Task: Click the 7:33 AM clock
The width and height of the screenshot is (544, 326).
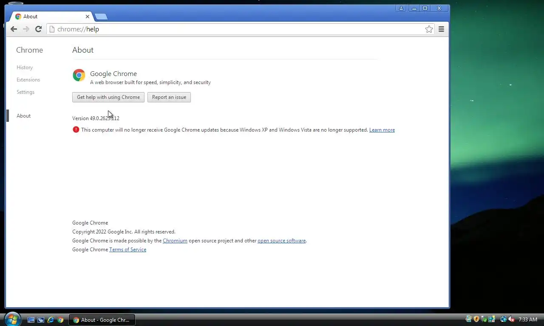Action: 528,320
